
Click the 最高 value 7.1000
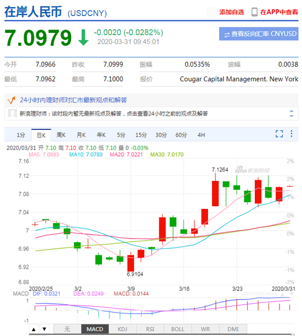click(113, 79)
